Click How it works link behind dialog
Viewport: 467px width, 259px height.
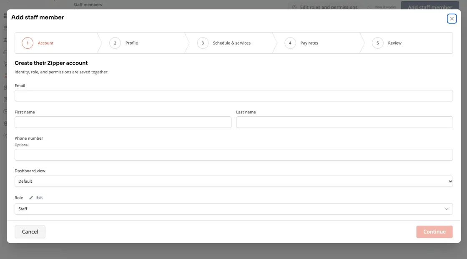click(382, 7)
